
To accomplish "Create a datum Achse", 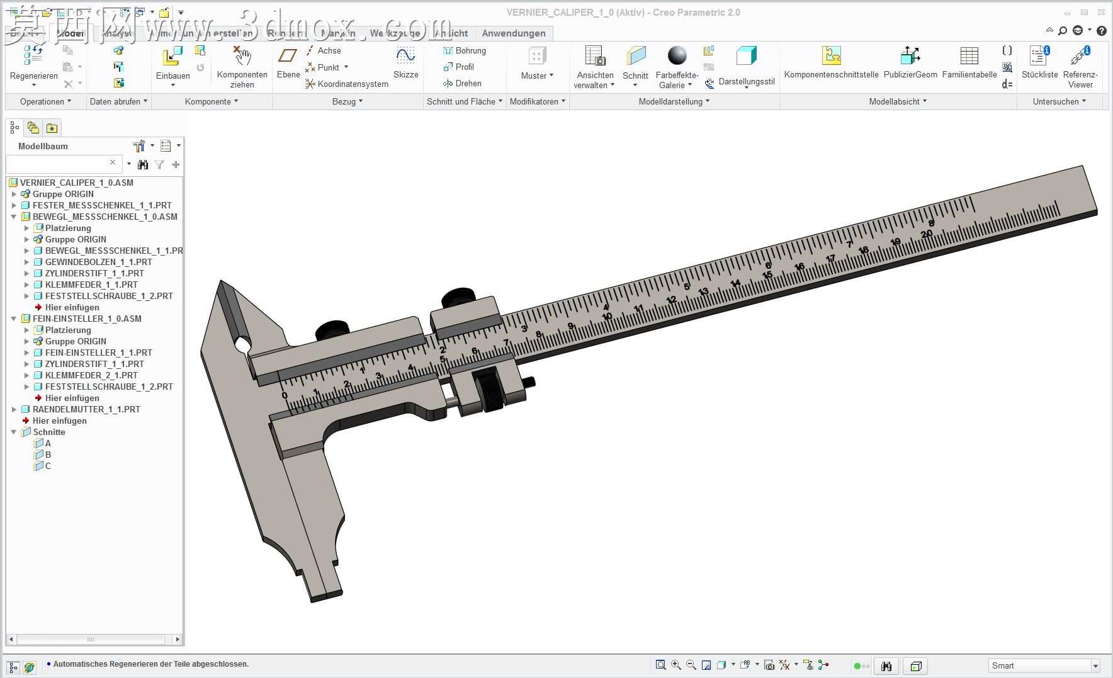I will [x=323, y=50].
